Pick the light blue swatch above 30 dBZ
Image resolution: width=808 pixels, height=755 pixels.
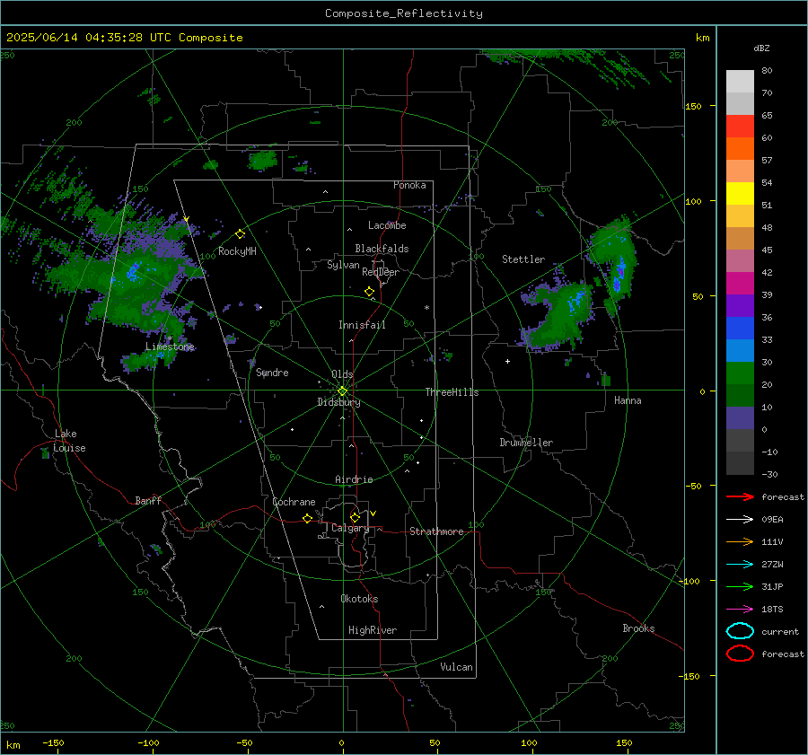point(740,351)
